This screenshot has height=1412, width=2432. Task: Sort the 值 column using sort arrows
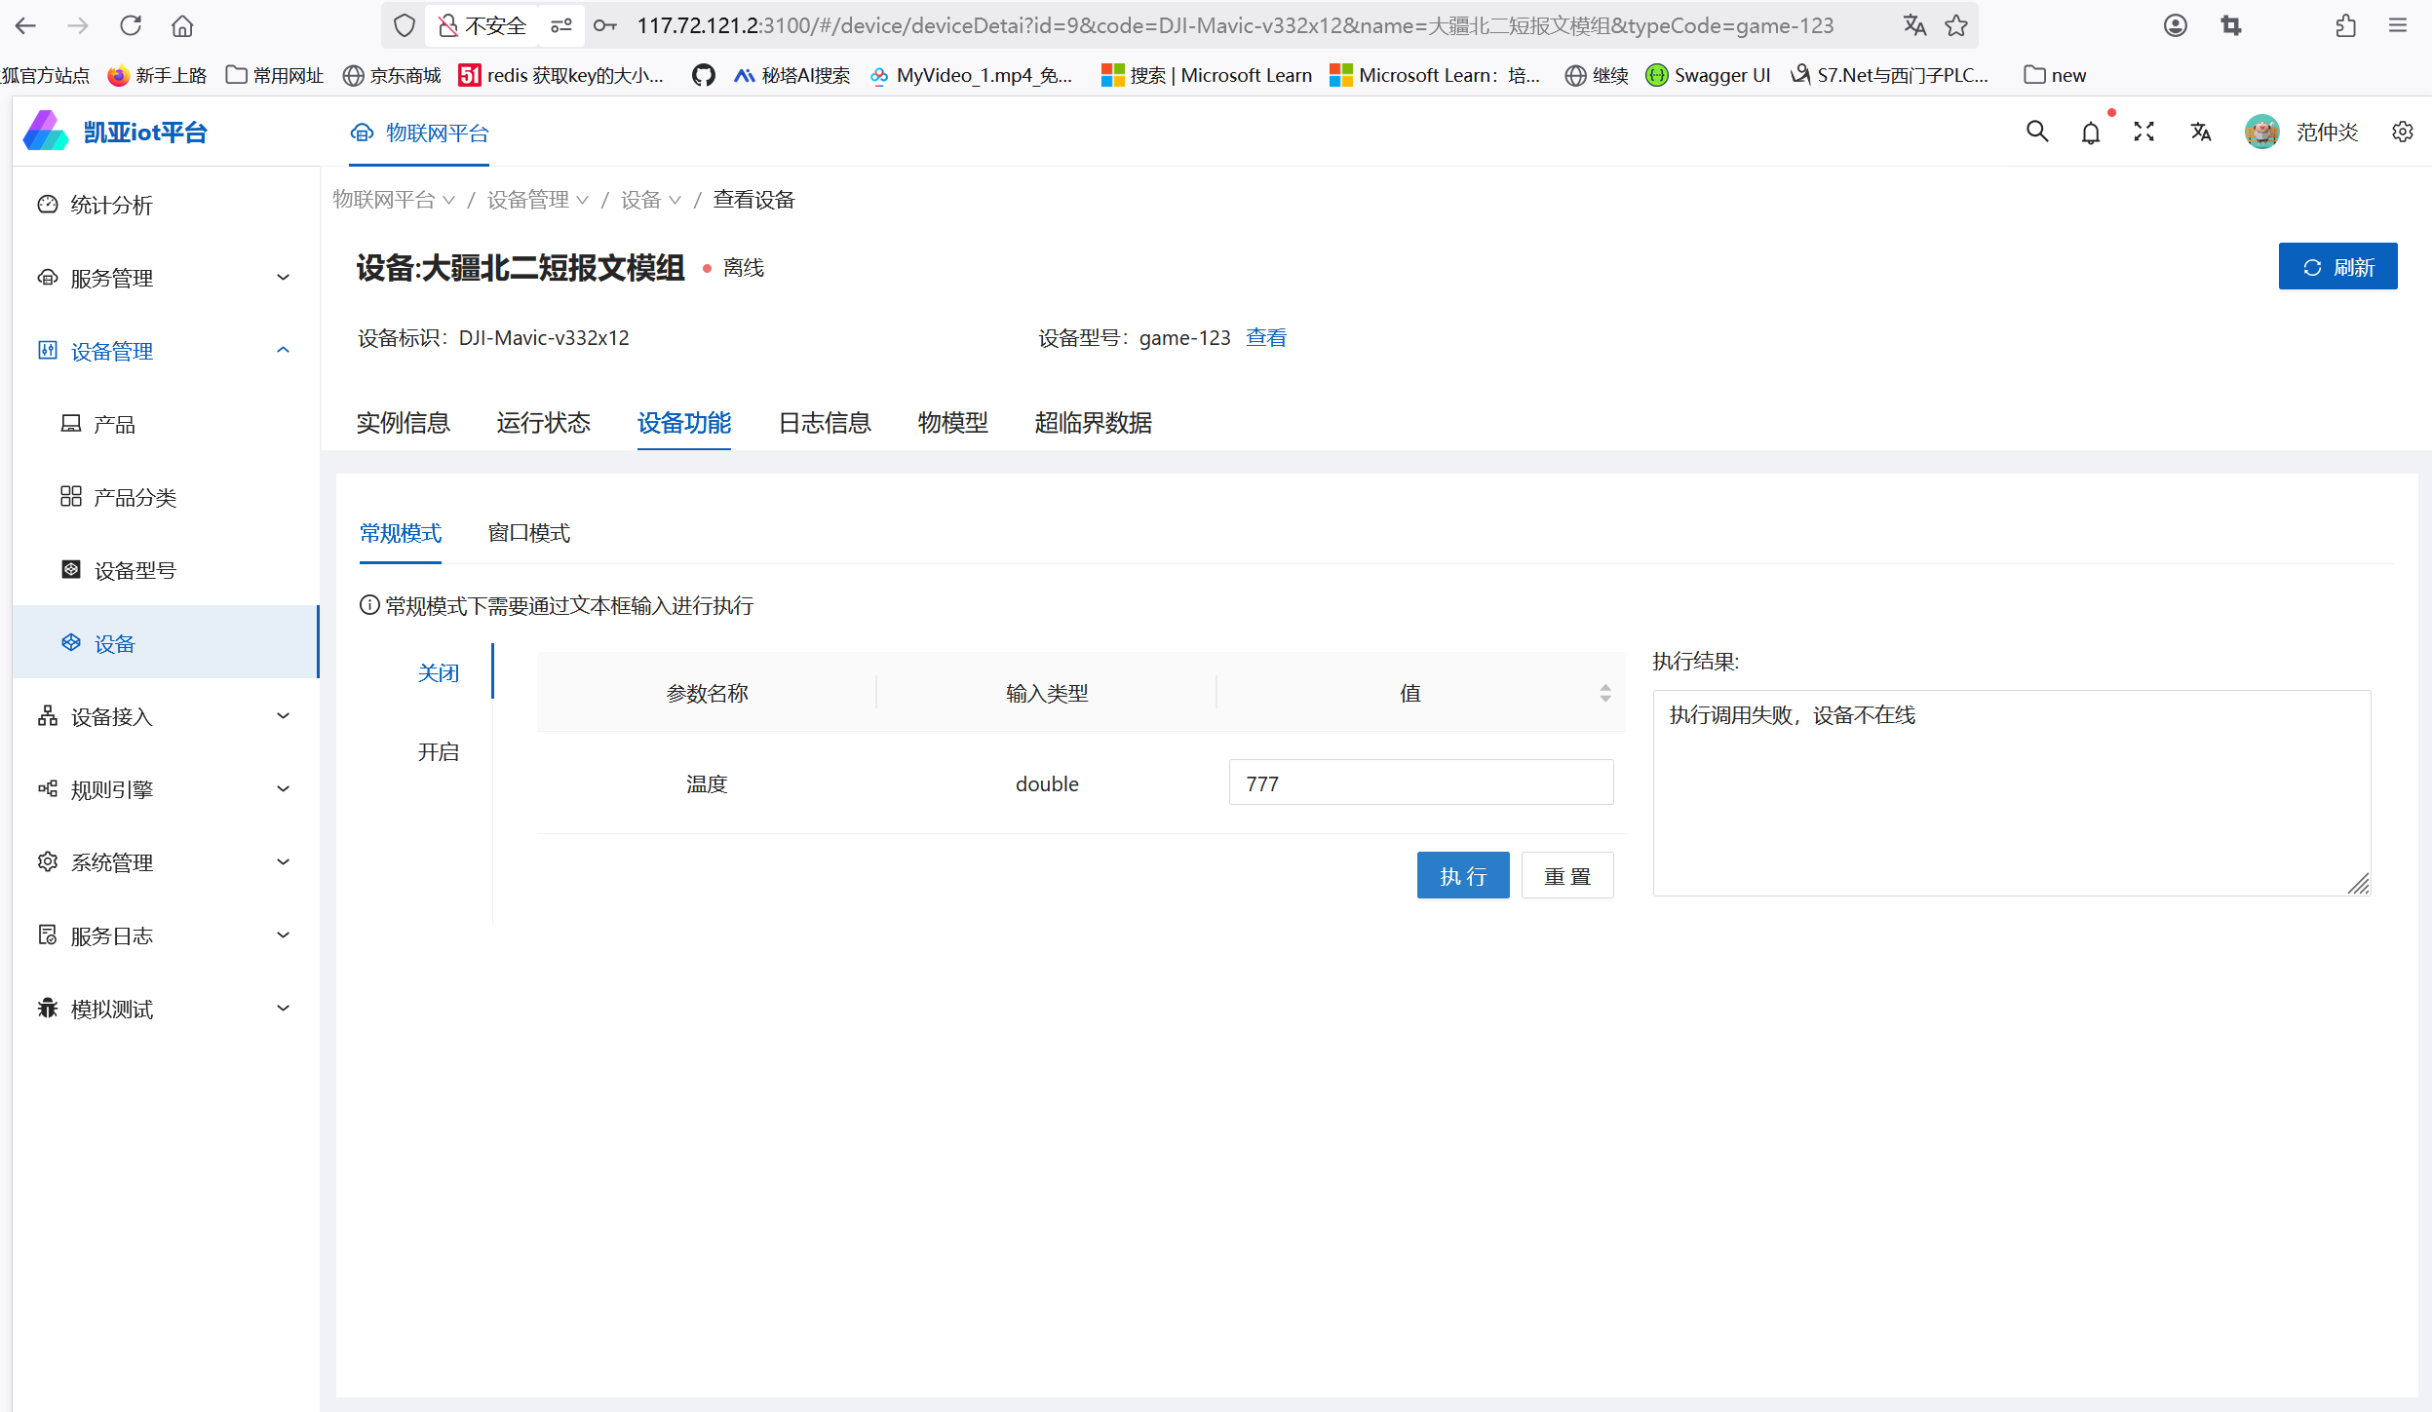point(1604,693)
